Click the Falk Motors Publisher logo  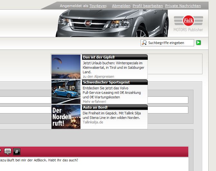point(188,24)
